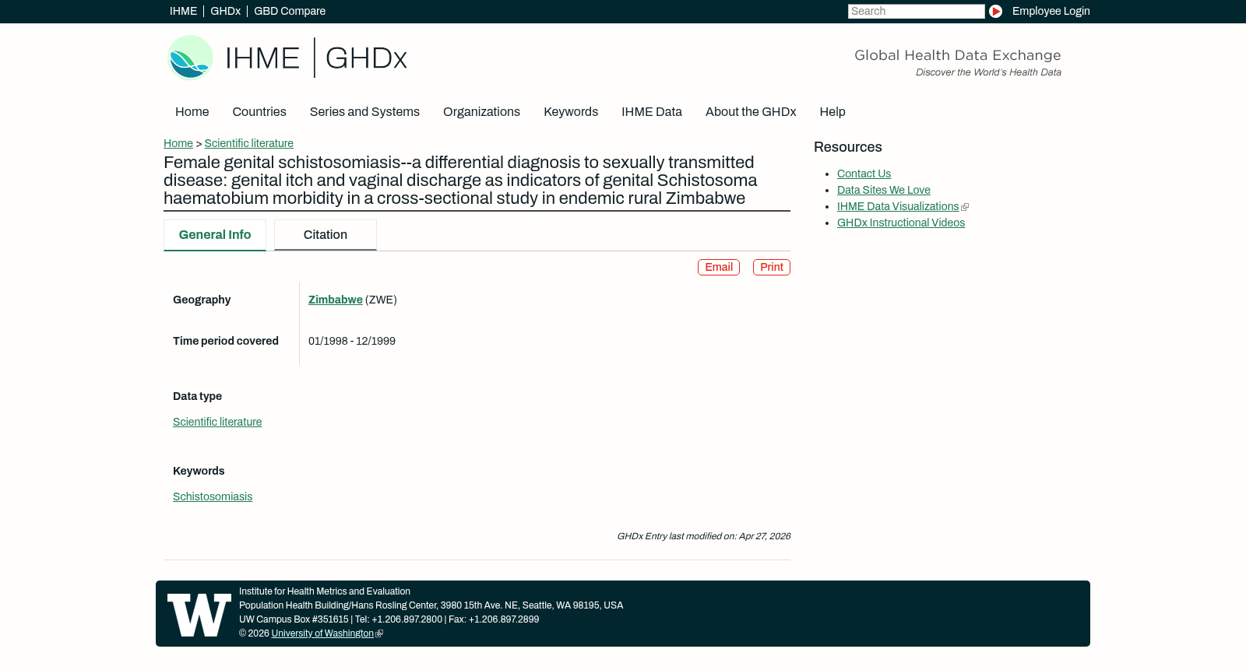
Task: Open Contact Us resource link
Action: (864, 174)
